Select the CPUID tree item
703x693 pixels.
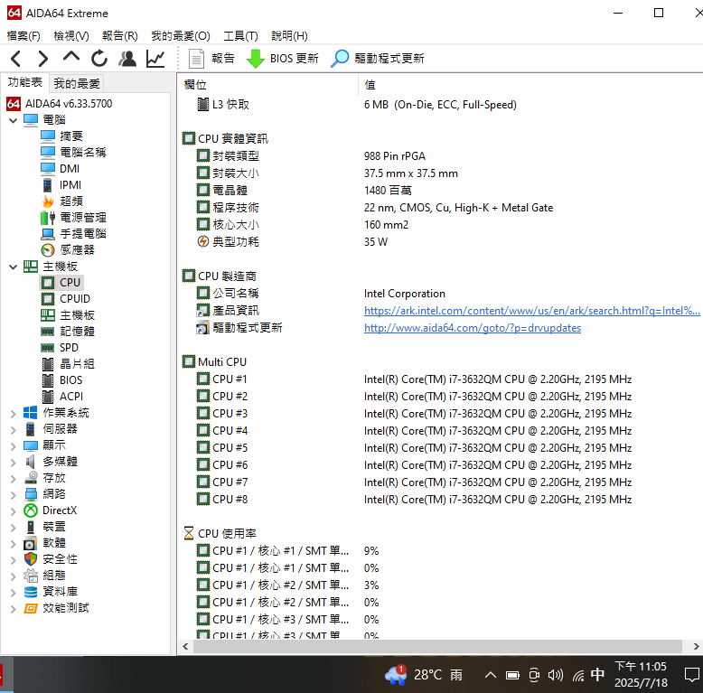(x=75, y=298)
